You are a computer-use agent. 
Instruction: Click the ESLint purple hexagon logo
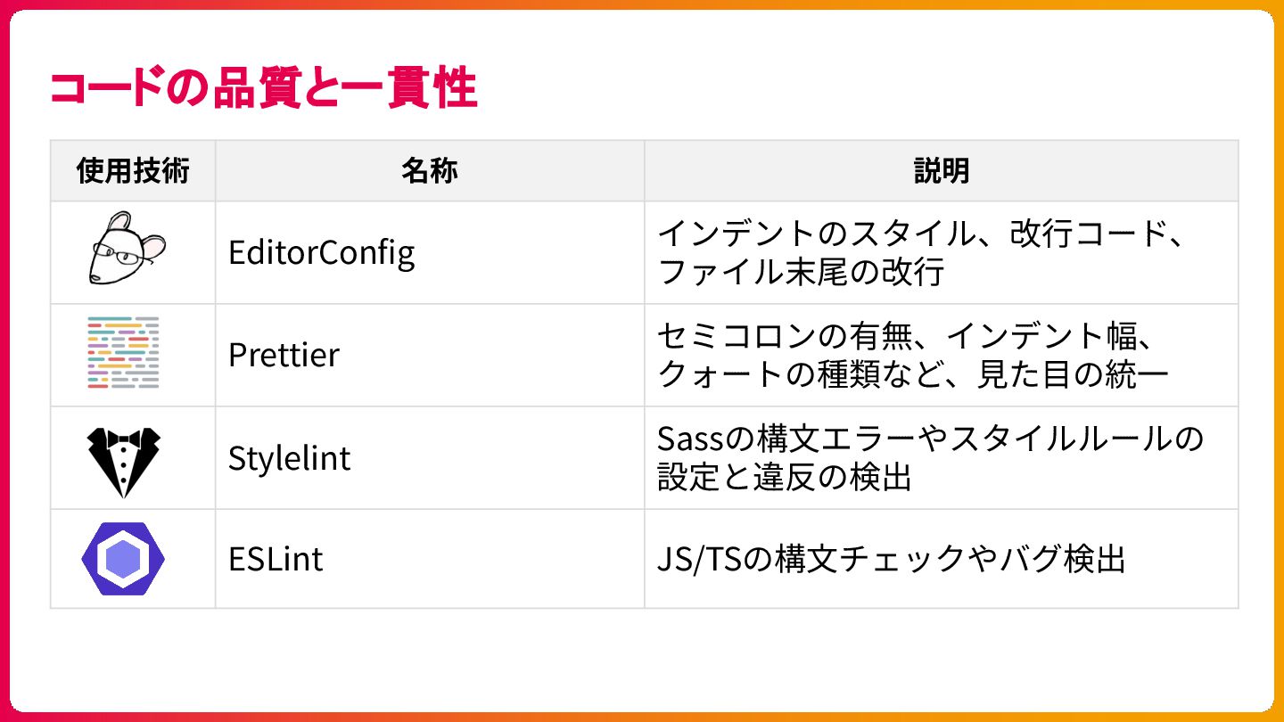[123, 559]
